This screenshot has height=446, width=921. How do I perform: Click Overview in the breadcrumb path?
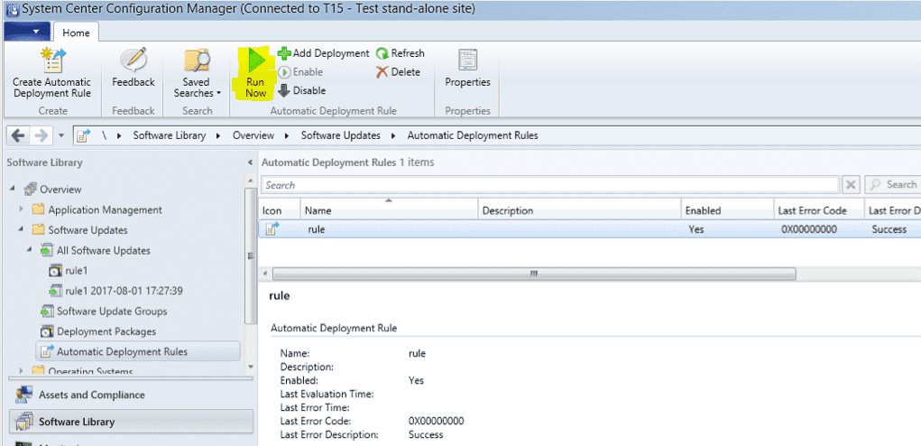(253, 135)
